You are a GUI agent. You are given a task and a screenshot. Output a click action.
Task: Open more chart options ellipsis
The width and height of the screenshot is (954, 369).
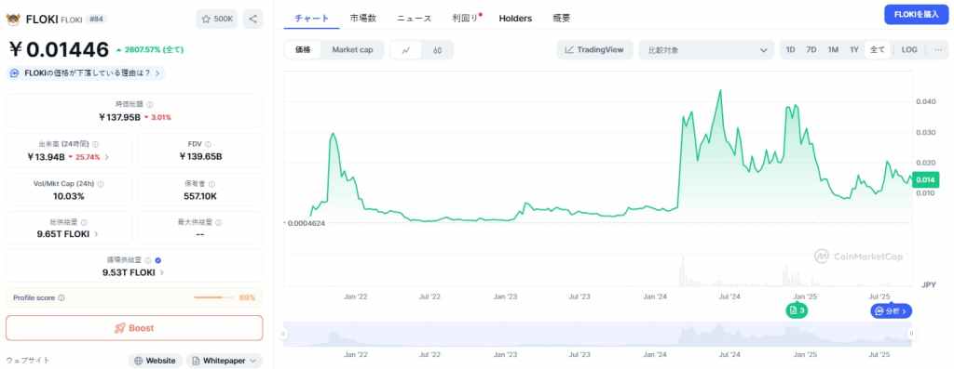pyautogui.click(x=938, y=50)
